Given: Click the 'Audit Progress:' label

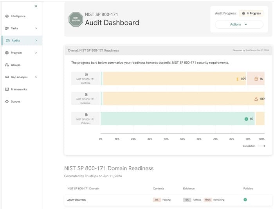Looking at the screenshot, I should (225, 13).
